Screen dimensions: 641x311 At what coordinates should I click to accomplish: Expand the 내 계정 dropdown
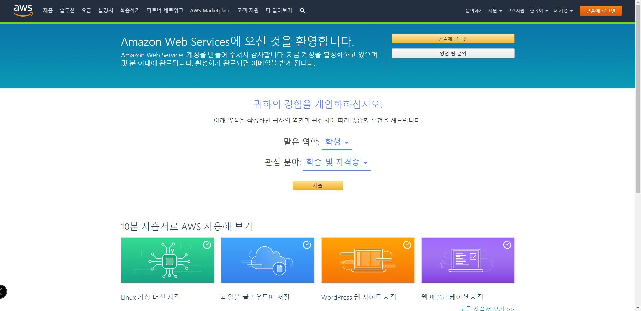pos(563,11)
